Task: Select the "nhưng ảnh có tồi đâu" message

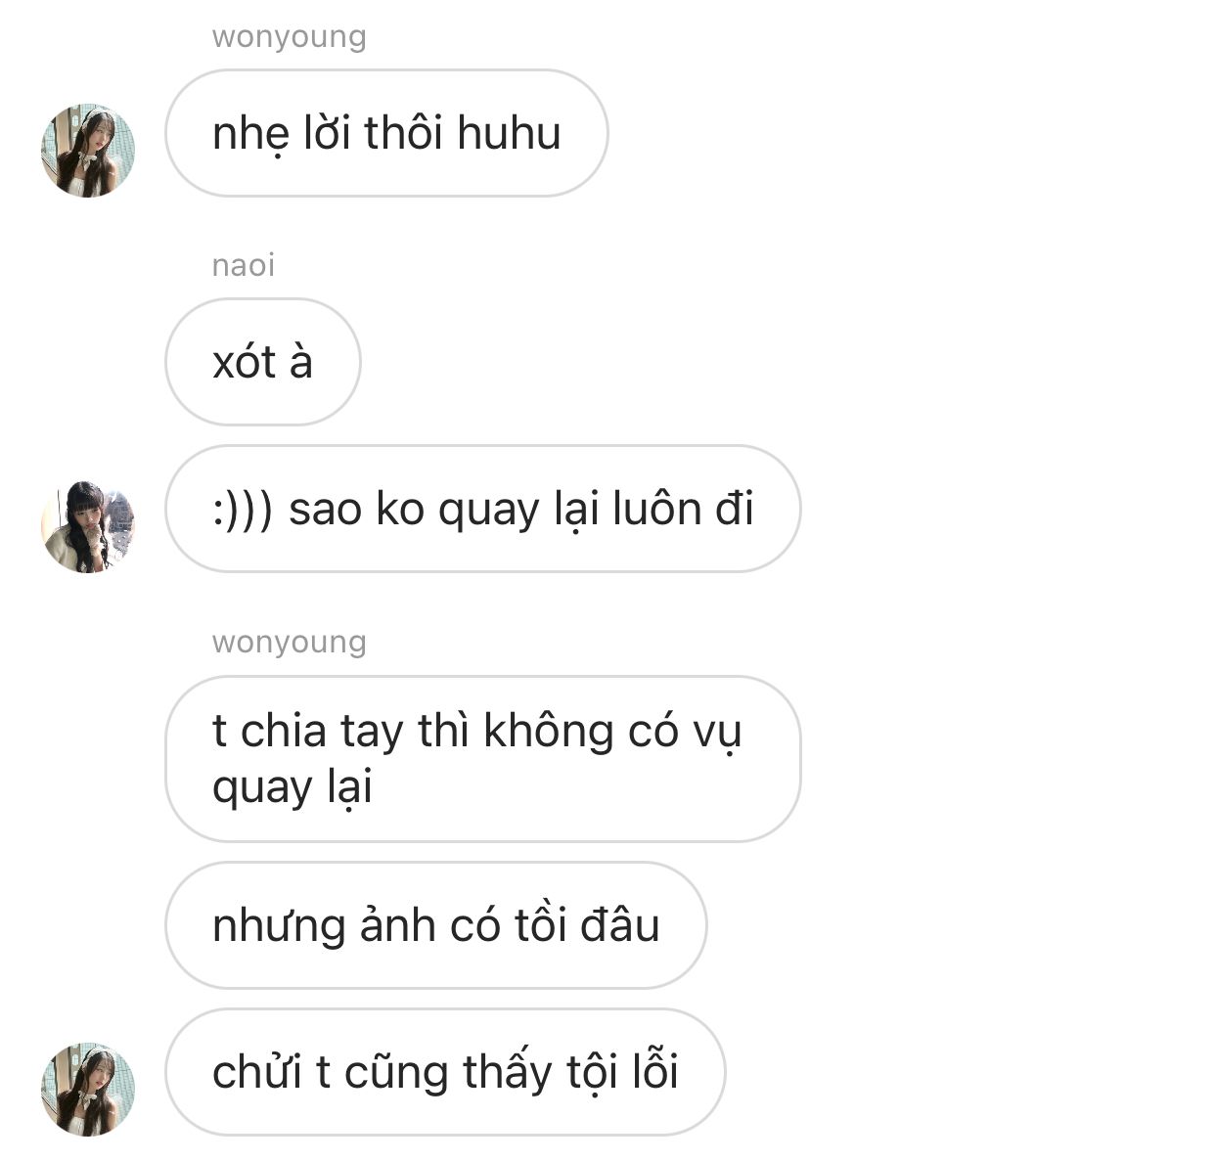Action: 436,925
